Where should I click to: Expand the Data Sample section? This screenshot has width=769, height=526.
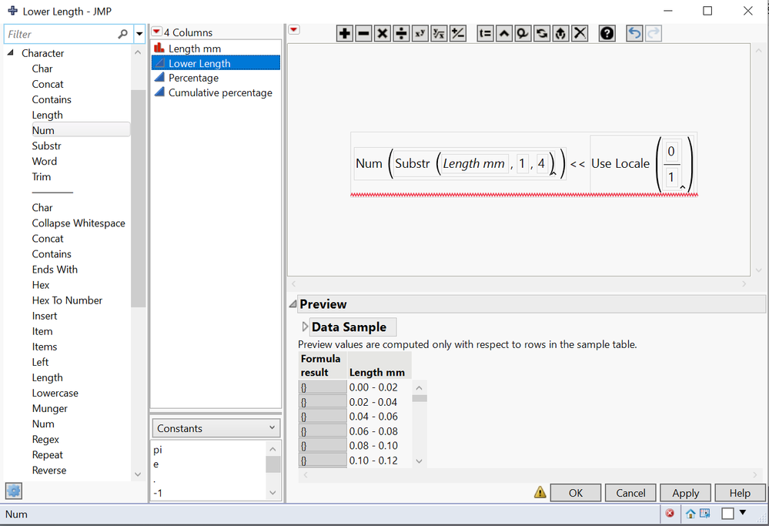point(305,327)
